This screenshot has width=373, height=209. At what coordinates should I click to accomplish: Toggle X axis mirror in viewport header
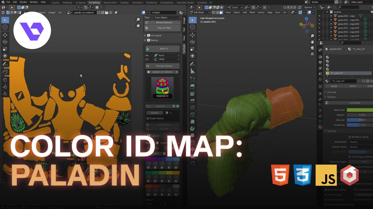(288, 7)
